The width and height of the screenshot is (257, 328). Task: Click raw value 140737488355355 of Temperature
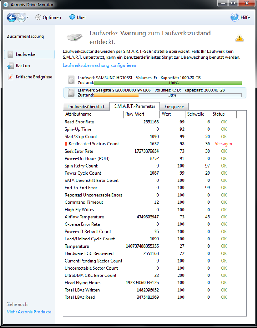coord(142,246)
